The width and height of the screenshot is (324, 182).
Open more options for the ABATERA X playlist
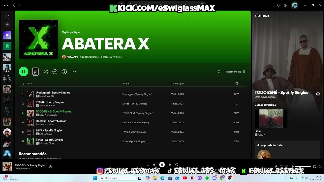(x=74, y=72)
